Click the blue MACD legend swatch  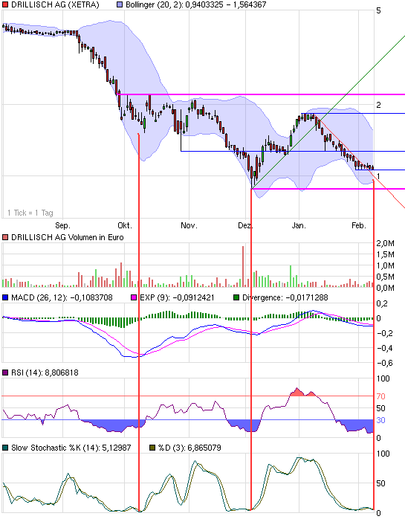click(x=5, y=297)
